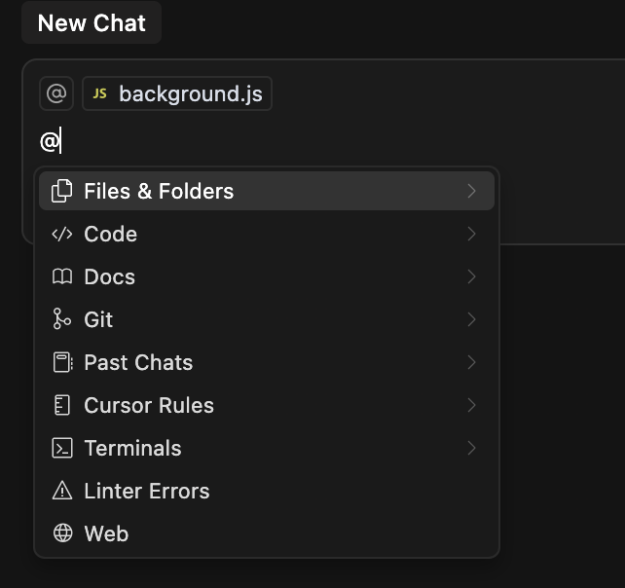Open the Git submenu chevron

click(472, 319)
